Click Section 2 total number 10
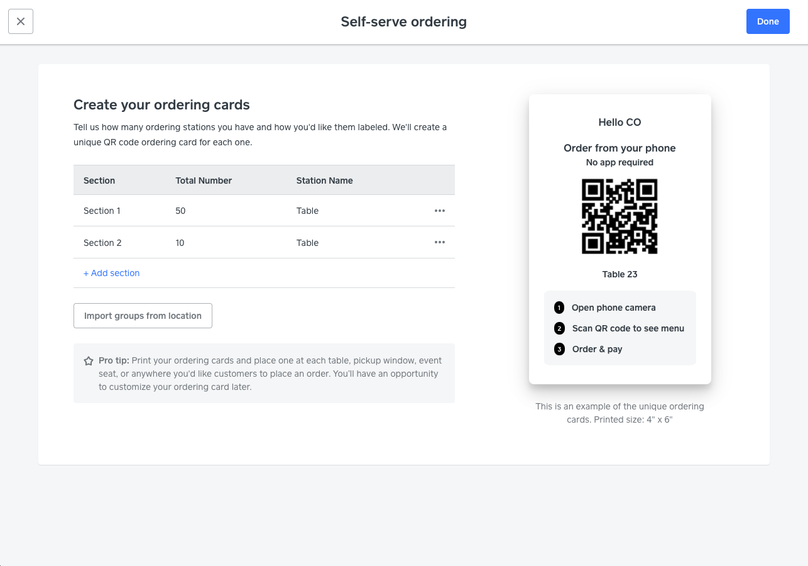808x566 pixels. tap(180, 243)
